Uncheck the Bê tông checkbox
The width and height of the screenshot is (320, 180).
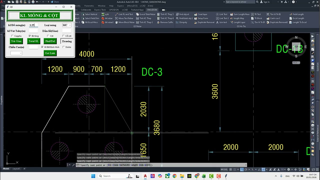pyautogui.click(x=30, y=36)
